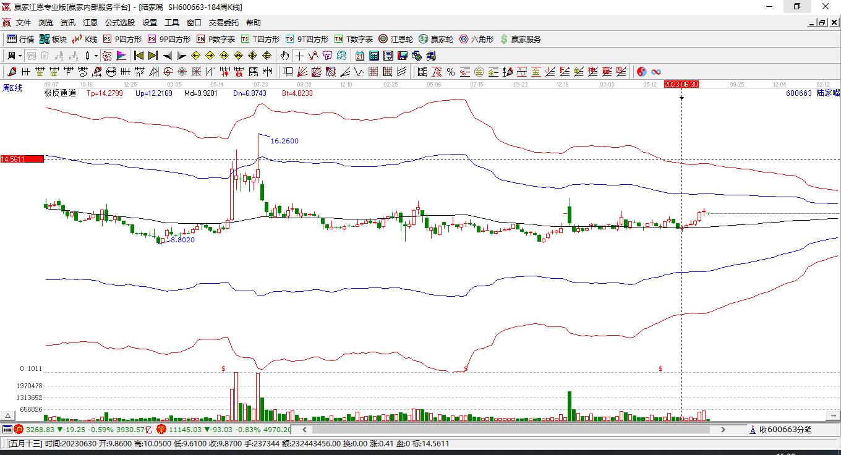Click the blue infinity symbol icon

pyautogui.click(x=656, y=72)
